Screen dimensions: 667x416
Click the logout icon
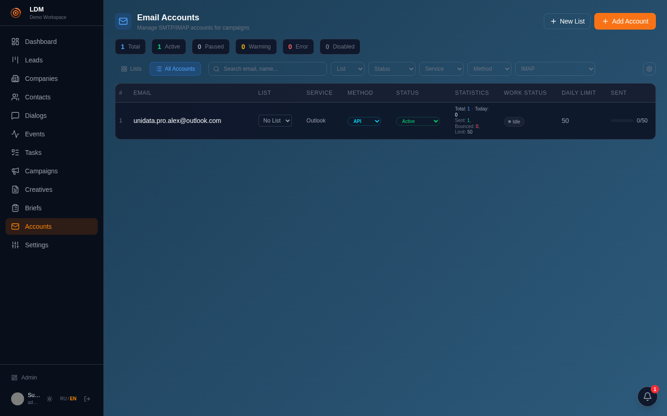coord(87,399)
